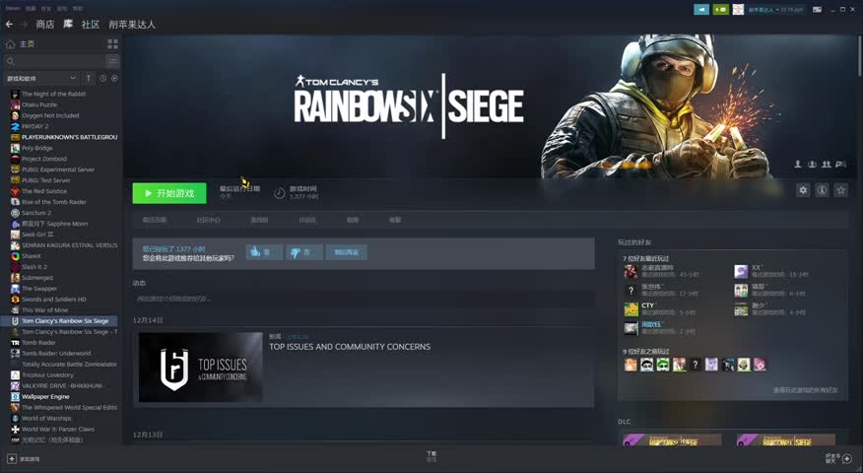The image size is (863, 473).
Task: Open the 削苹果达人 profile tab
Action: [132, 25]
